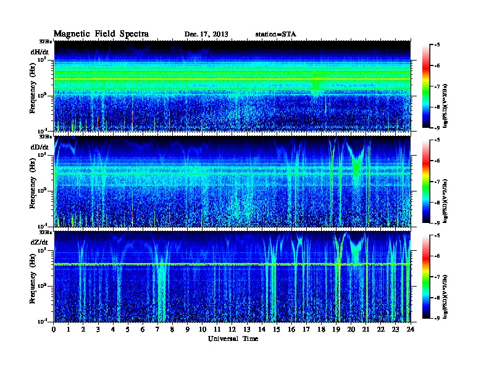Screen dimensions: 489x378
Task: Click the log(PSD) scale label of dH/dt color bar
Action: pyautogui.click(x=446, y=106)
